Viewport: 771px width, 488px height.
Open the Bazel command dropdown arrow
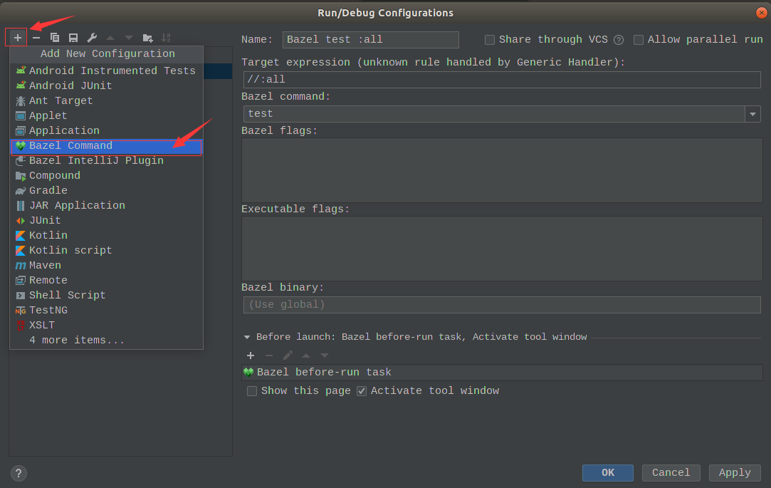click(x=752, y=114)
